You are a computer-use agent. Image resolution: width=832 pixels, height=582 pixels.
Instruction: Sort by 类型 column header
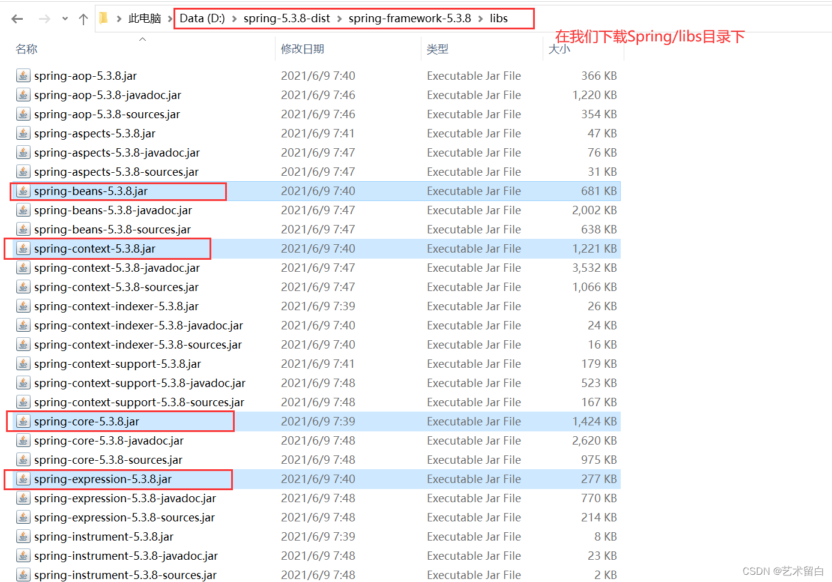pyautogui.click(x=438, y=49)
